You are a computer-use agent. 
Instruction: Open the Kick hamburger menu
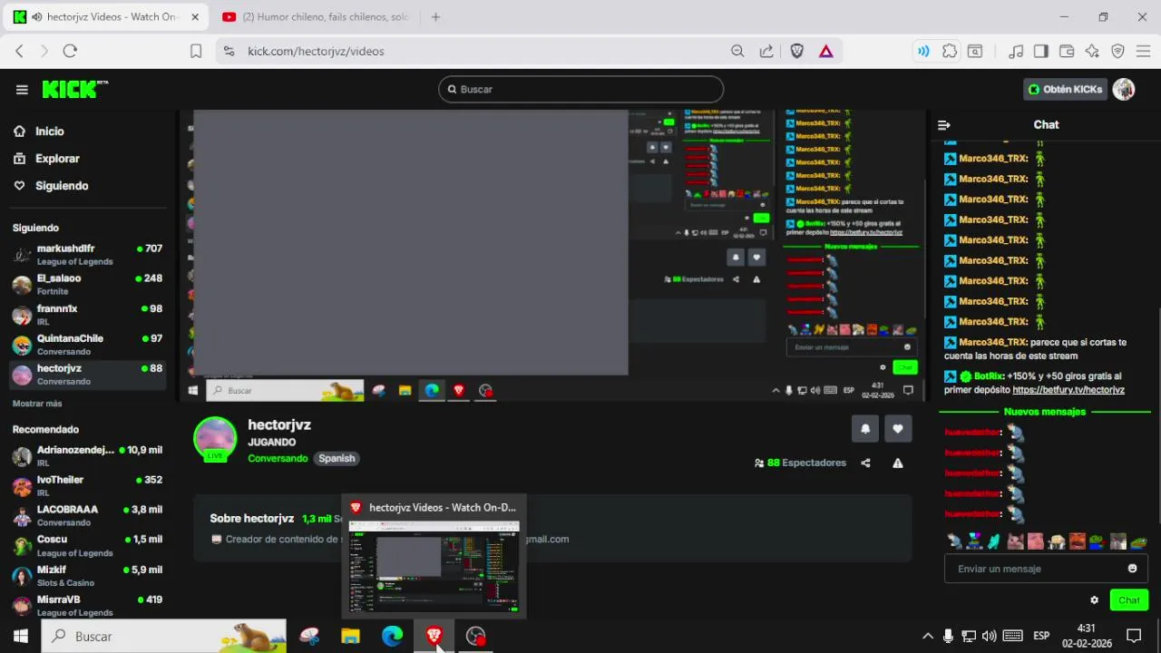pos(22,89)
